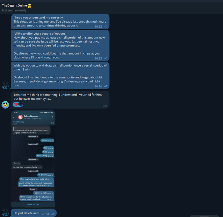Click read checkmarks on 16:13 message
Image resolution: width=223 pixels, height=217 pixels.
pyautogui.click(x=106, y=27)
